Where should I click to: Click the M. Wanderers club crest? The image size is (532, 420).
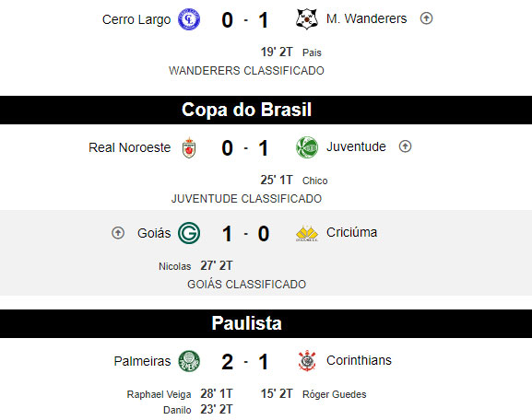pos(307,19)
